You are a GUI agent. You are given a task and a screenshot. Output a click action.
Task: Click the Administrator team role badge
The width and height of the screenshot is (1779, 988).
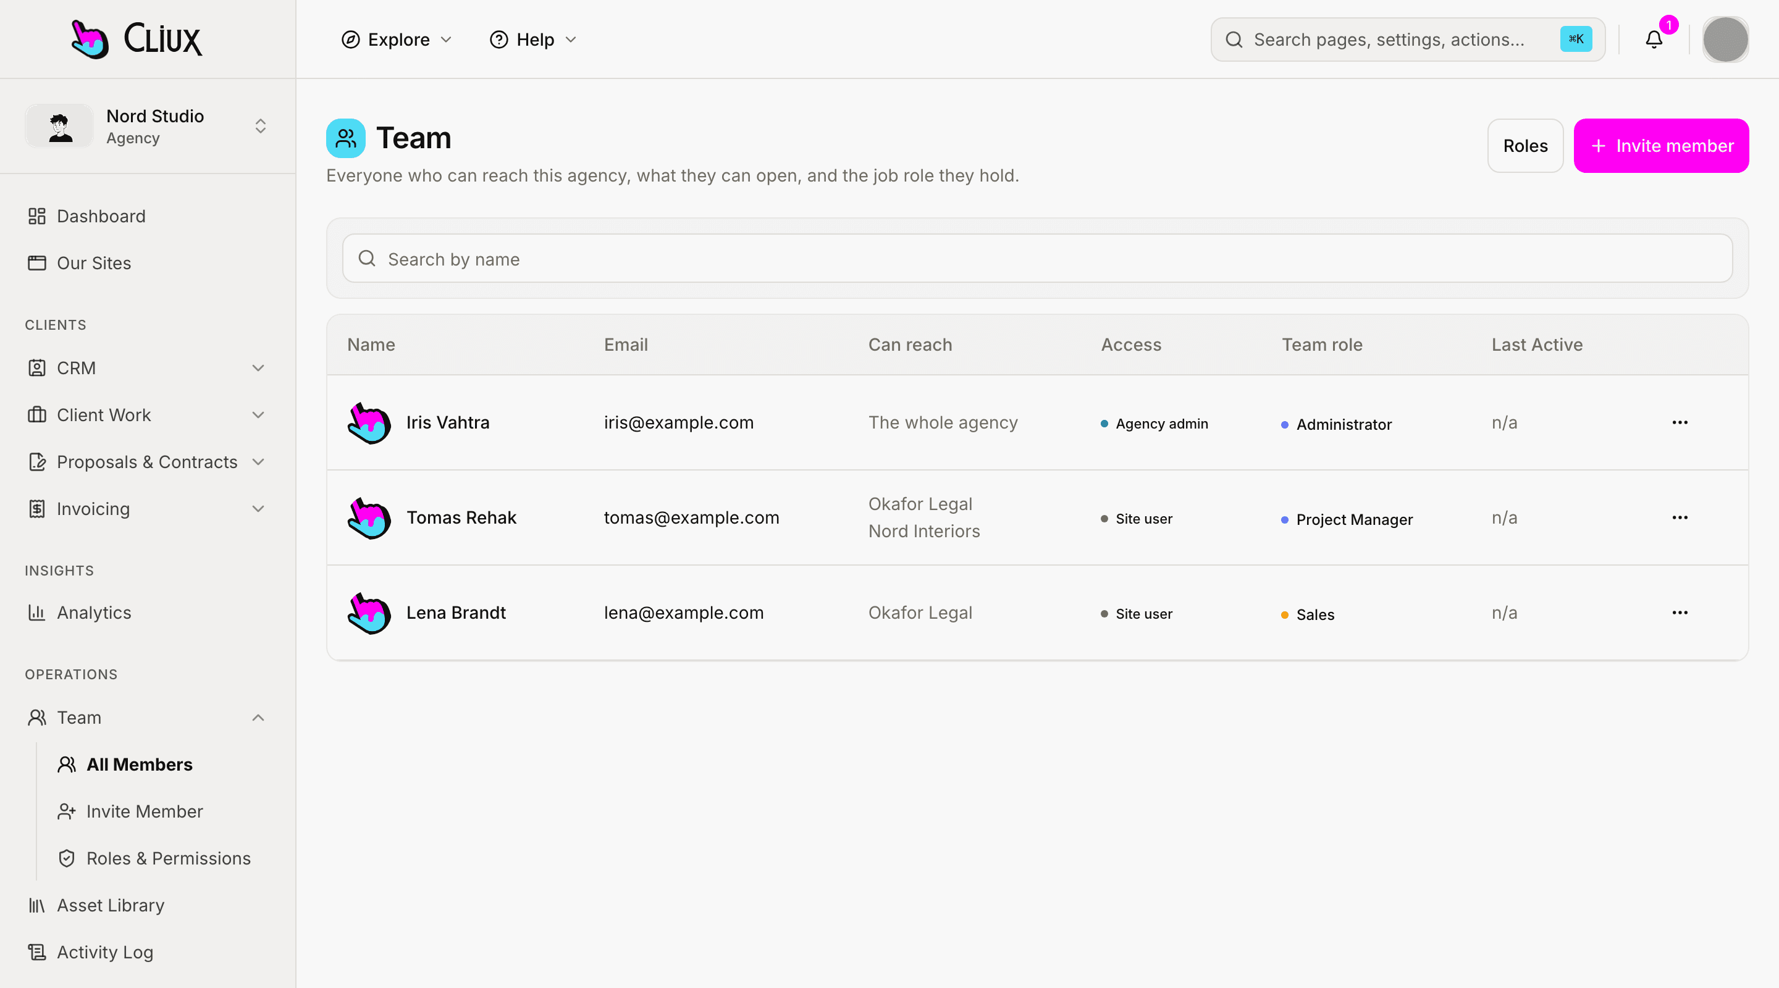coord(1335,425)
